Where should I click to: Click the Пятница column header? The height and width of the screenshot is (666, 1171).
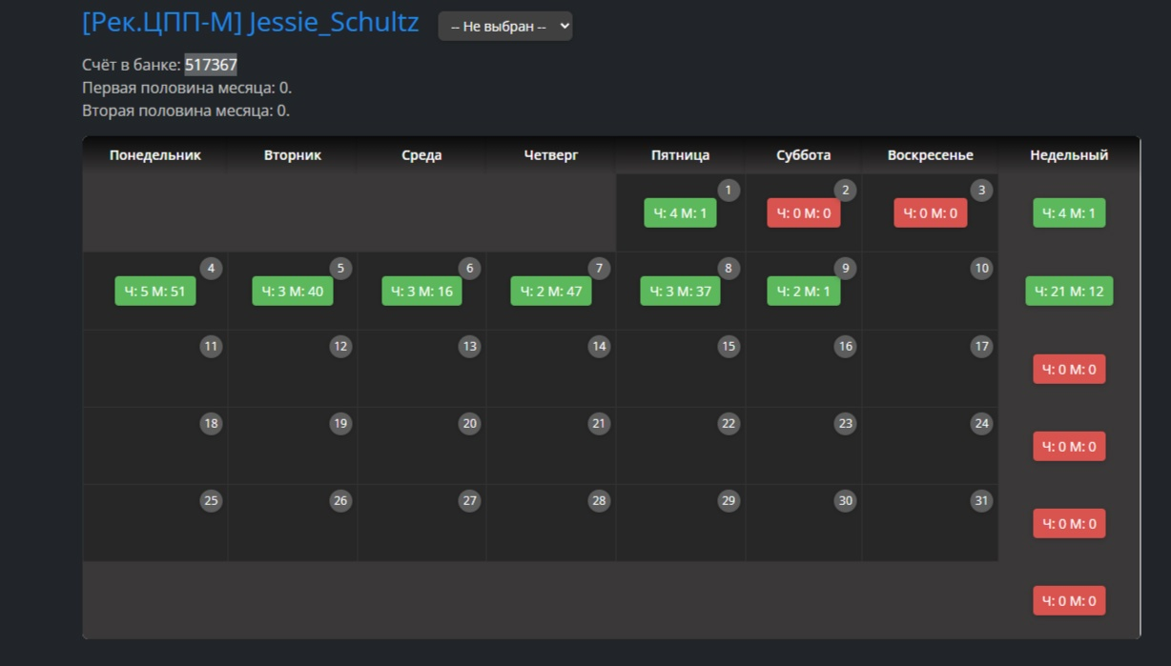[x=681, y=155]
